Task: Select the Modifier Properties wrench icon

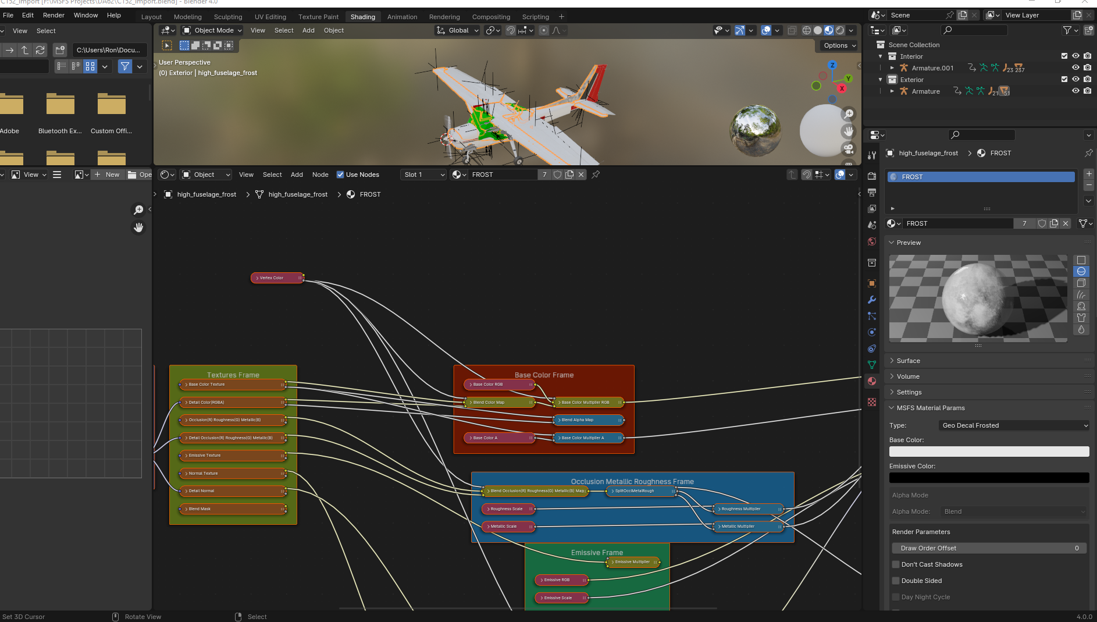Action: [872, 300]
